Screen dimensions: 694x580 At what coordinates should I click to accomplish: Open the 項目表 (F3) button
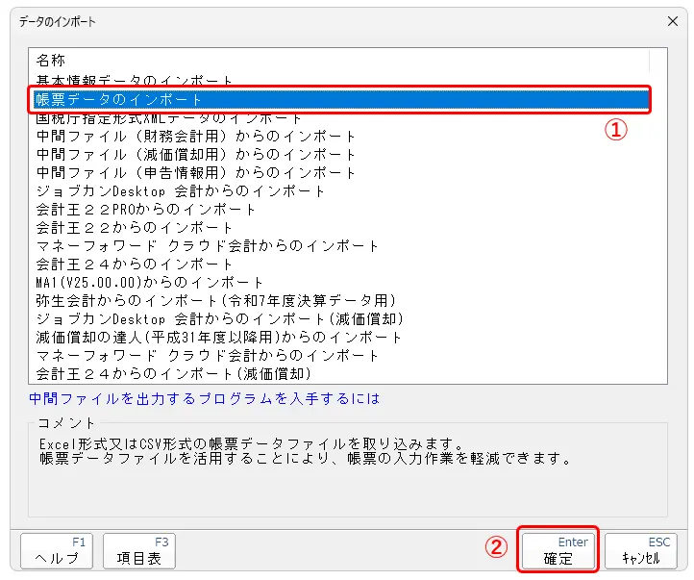coord(138,550)
